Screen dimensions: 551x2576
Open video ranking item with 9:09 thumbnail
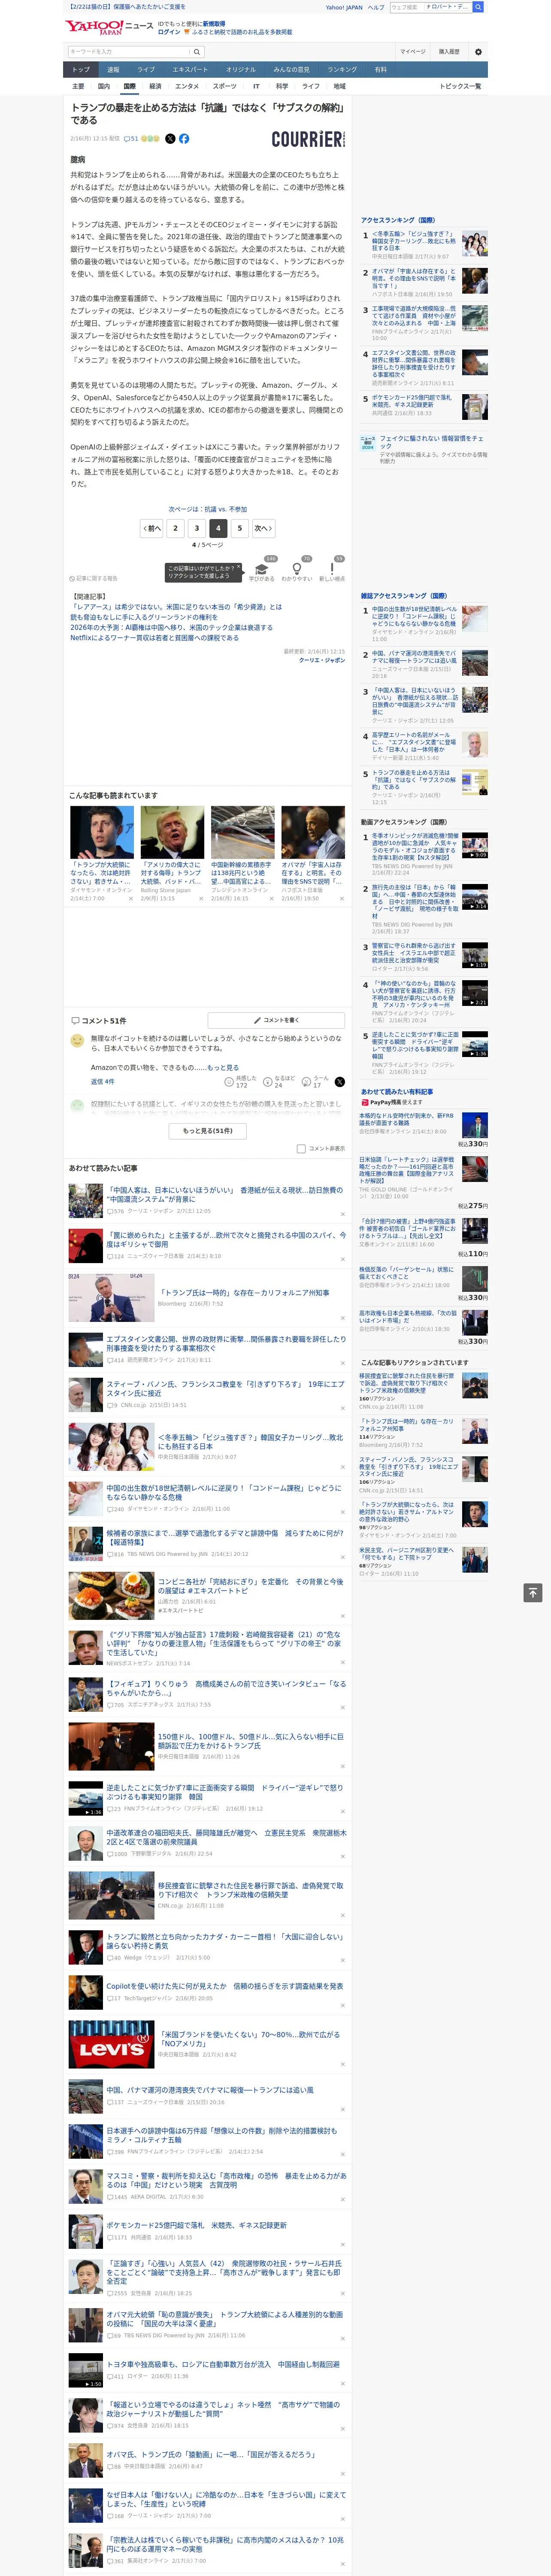(475, 845)
